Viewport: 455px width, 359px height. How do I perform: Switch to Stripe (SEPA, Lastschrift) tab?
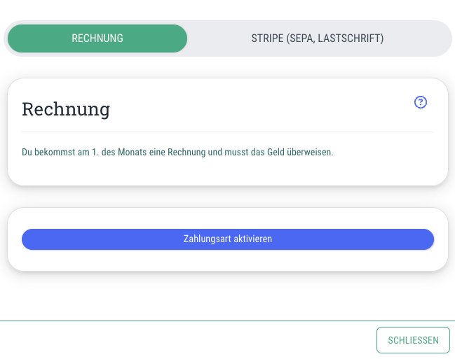(x=317, y=38)
